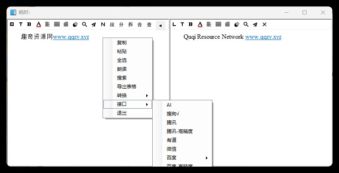Click the 拆 split button in left toolbar

(131, 24)
